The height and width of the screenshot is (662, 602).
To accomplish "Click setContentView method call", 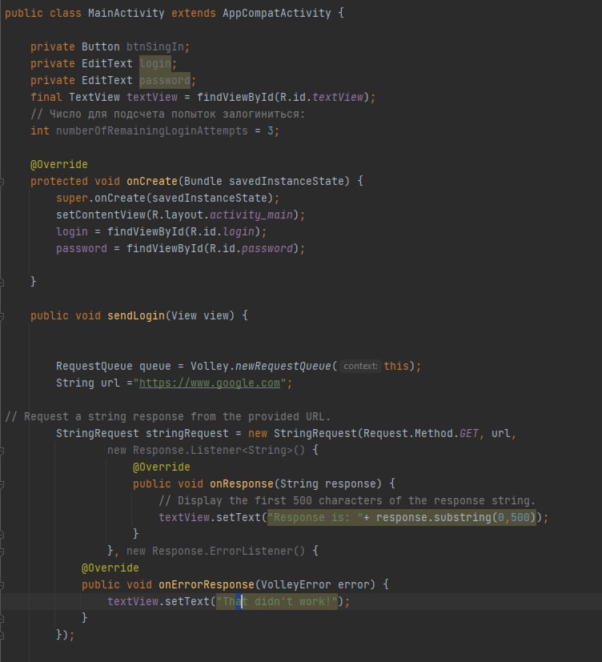I will pyautogui.click(x=101, y=215).
